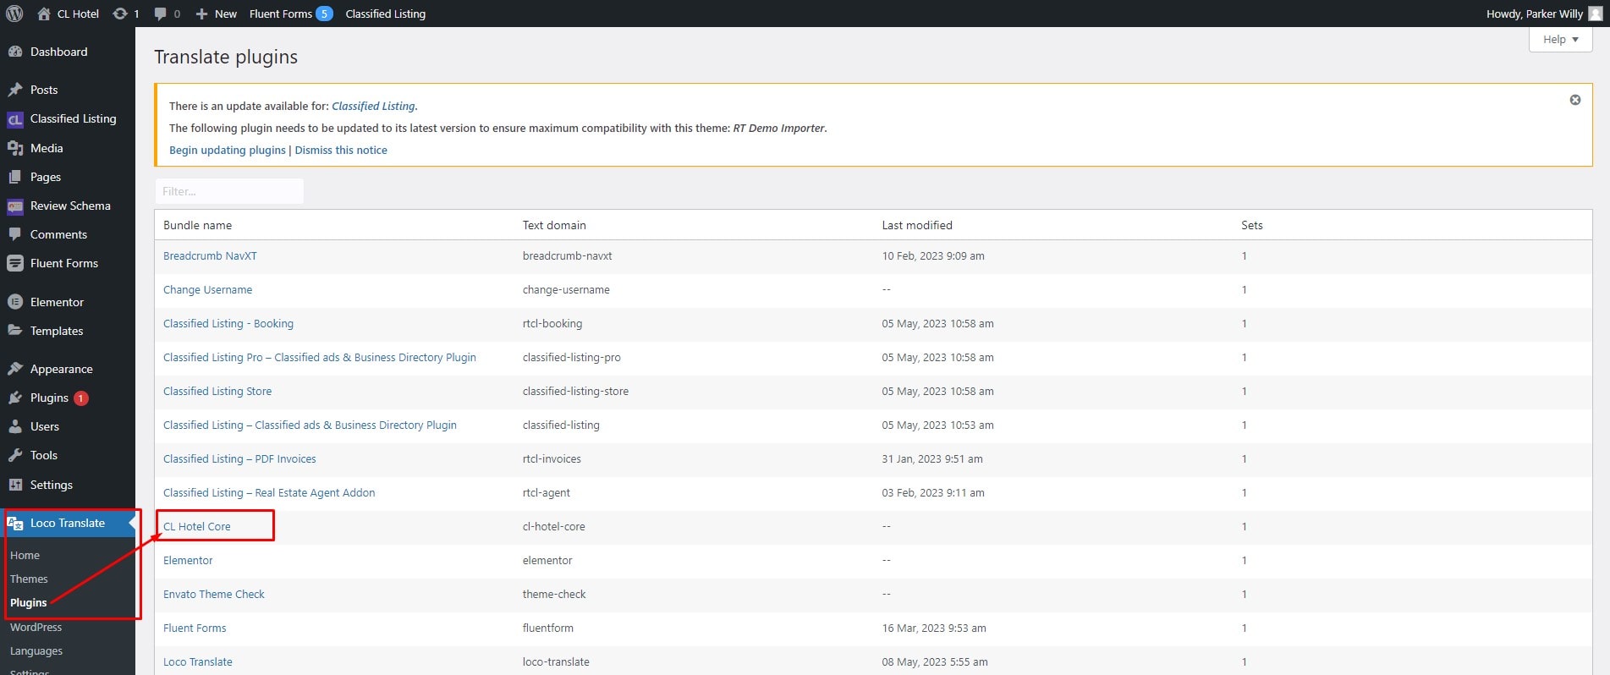1610x675 pixels.
Task: Click the Plugins plug icon
Action: 14,398
